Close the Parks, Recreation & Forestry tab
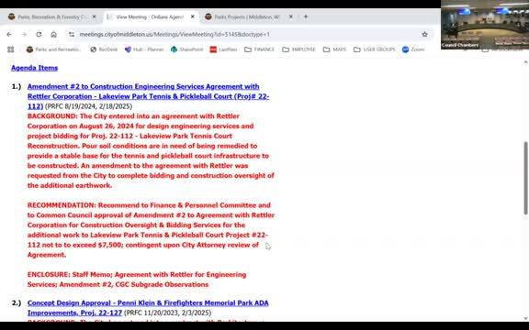Image resolution: width=529 pixels, height=330 pixels. tap(94, 16)
